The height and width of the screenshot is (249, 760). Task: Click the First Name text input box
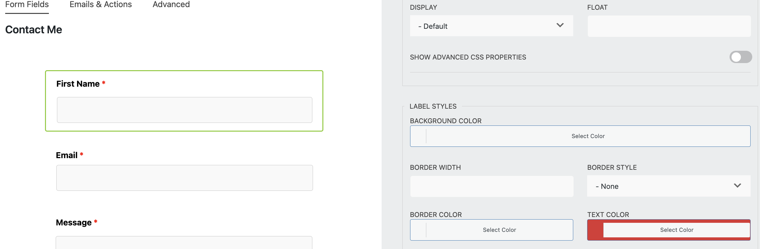pos(184,110)
